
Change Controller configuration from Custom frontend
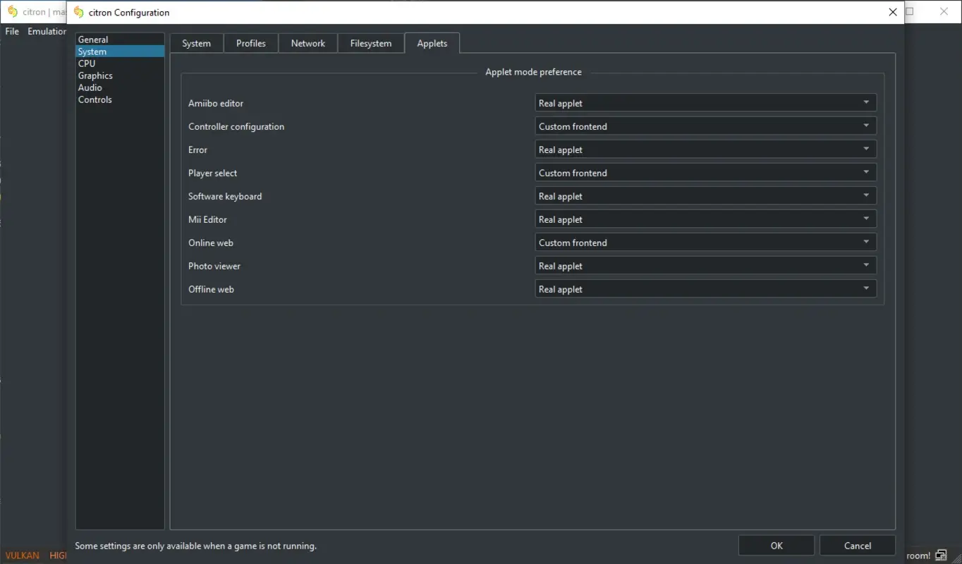pyautogui.click(x=705, y=125)
